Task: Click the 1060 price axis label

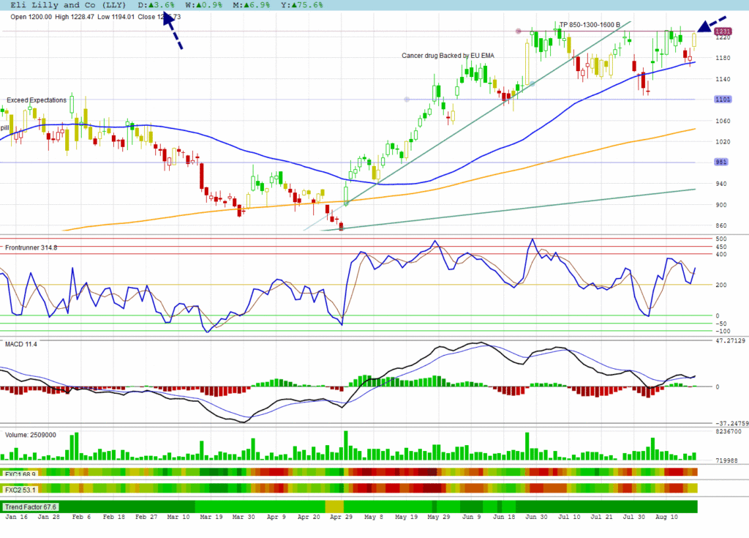Action: pyautogui.click(x=723, y=121)
